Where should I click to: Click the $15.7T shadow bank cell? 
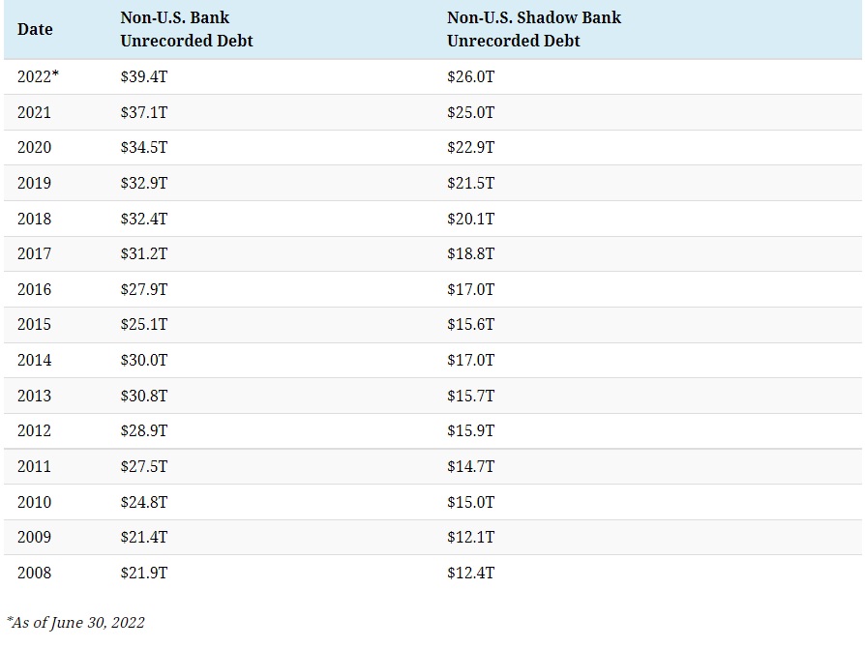tap(470, 396)
